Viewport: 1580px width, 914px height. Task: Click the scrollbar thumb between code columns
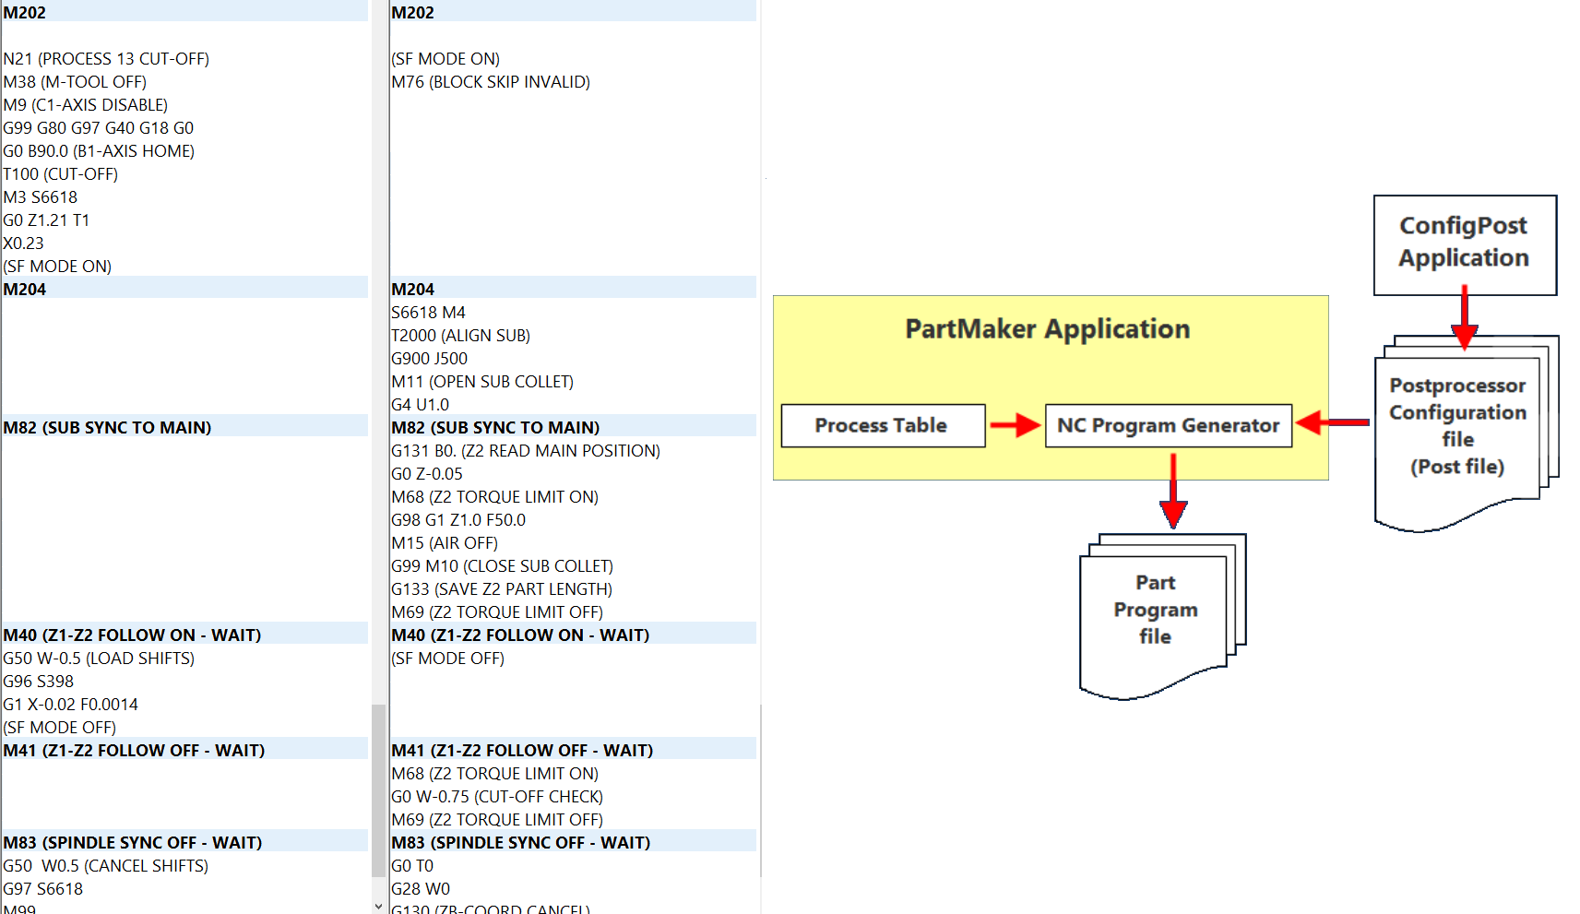(378, 790)
